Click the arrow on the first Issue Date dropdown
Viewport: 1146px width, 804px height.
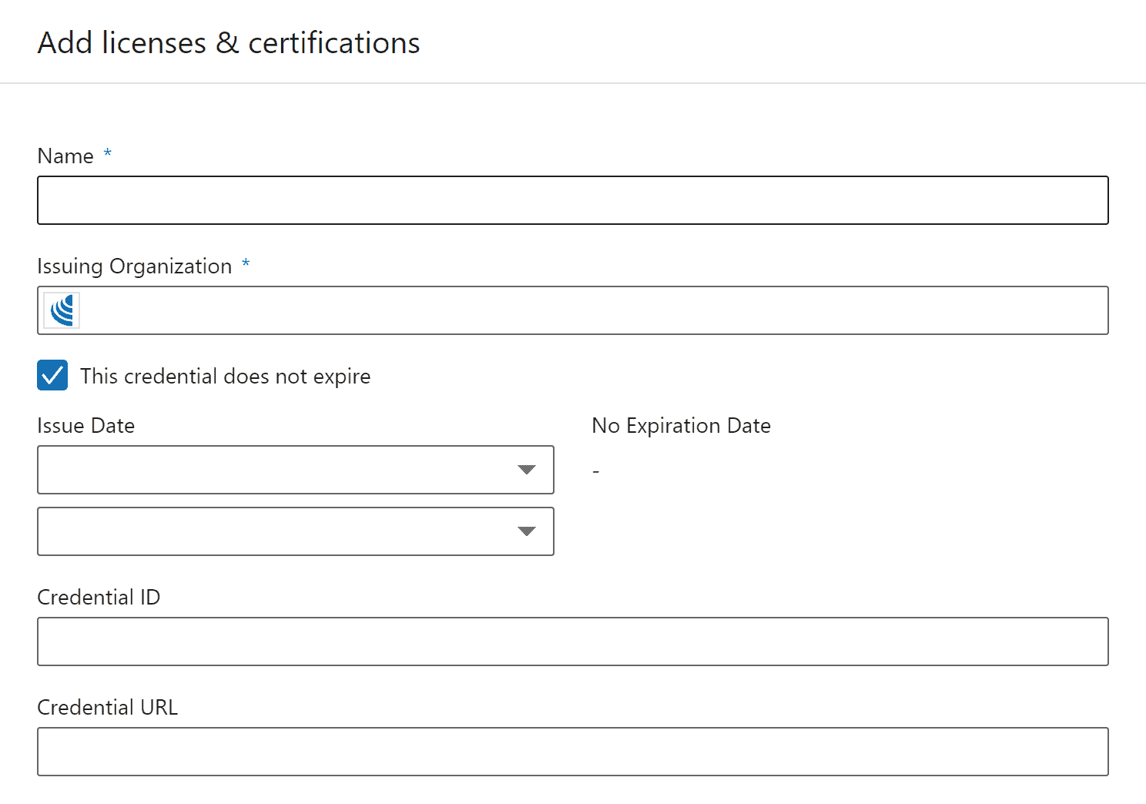[x=527, y=470]
